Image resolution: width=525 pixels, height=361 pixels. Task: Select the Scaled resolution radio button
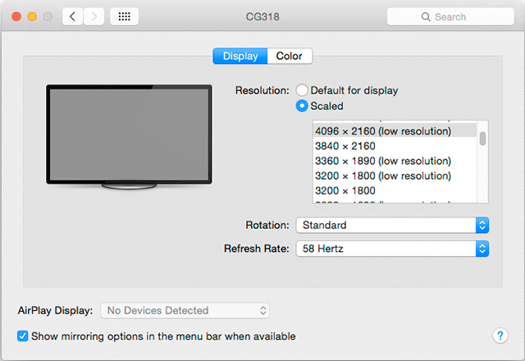point(302,106)
